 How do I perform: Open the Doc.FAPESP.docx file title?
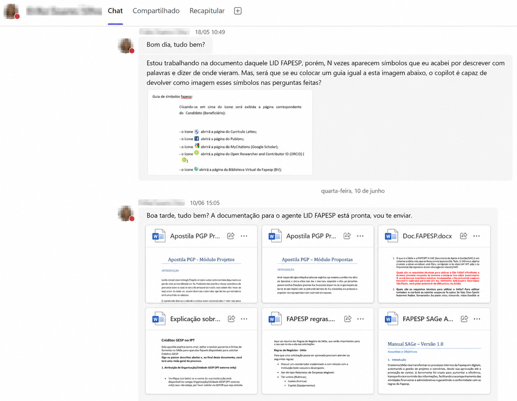[427, 236]
